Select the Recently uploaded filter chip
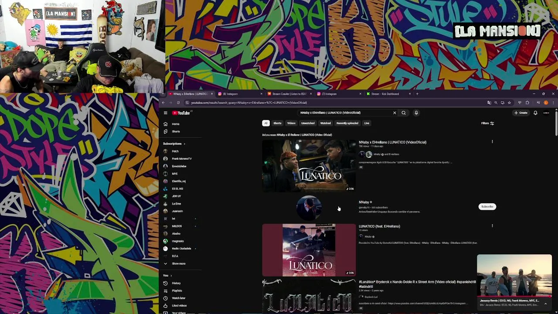 click(347, 123)
